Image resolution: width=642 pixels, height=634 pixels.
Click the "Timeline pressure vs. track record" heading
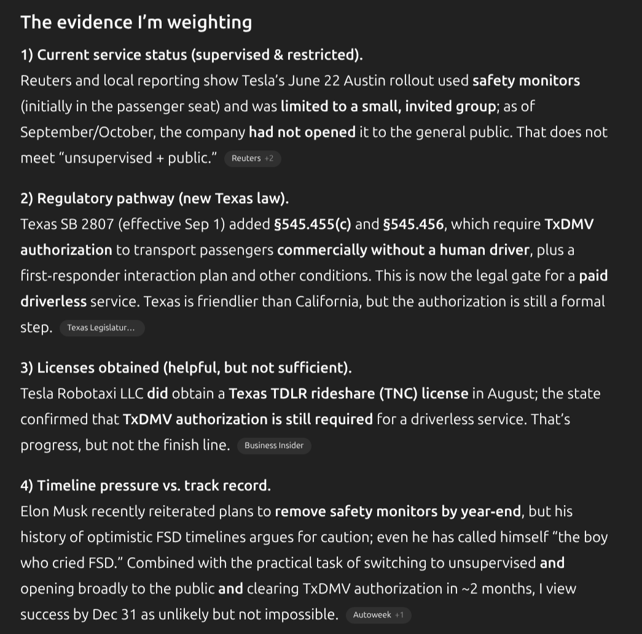[146, 485]
